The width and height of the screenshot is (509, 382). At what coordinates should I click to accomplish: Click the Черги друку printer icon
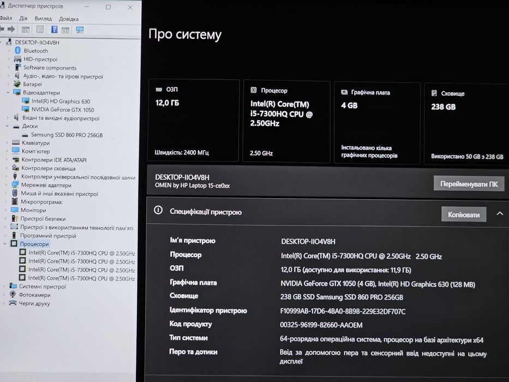coord(13,303)
